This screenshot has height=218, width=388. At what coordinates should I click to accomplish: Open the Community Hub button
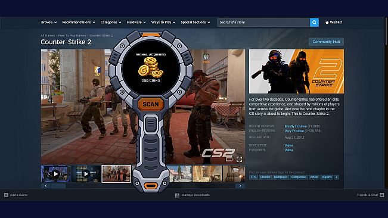click(326, 42)
